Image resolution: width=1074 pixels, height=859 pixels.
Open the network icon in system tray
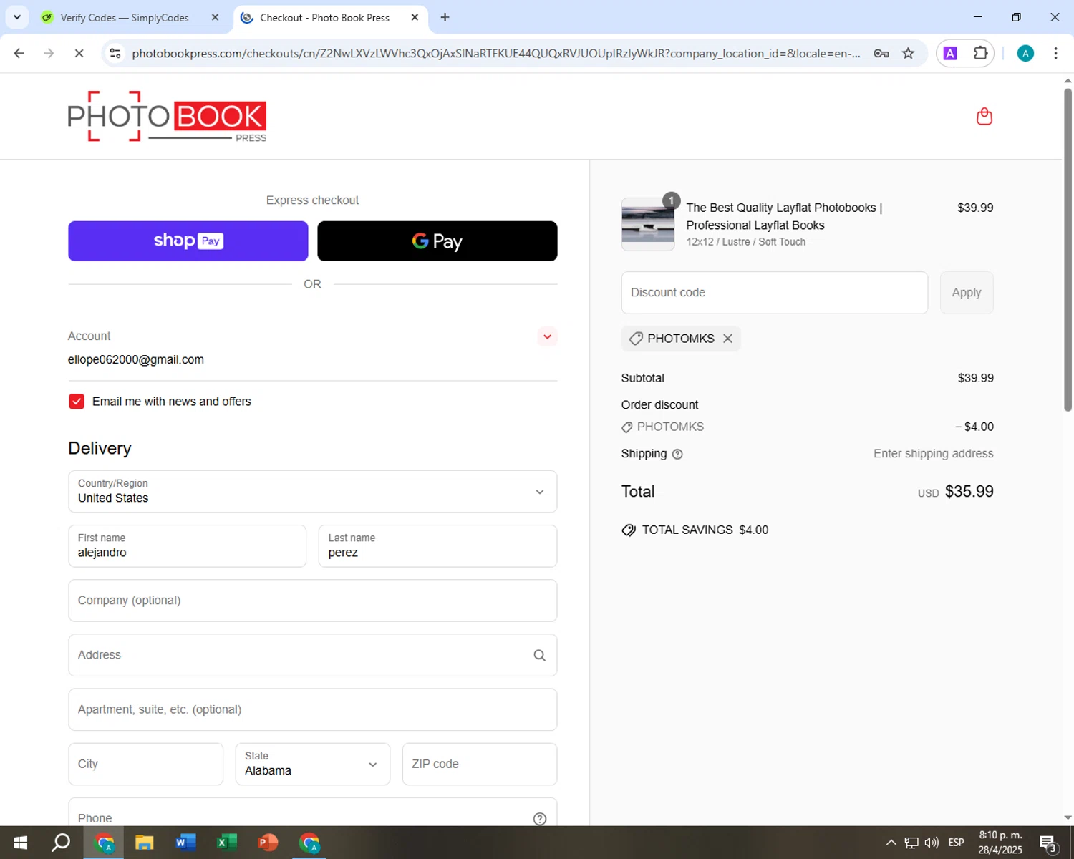911,843
